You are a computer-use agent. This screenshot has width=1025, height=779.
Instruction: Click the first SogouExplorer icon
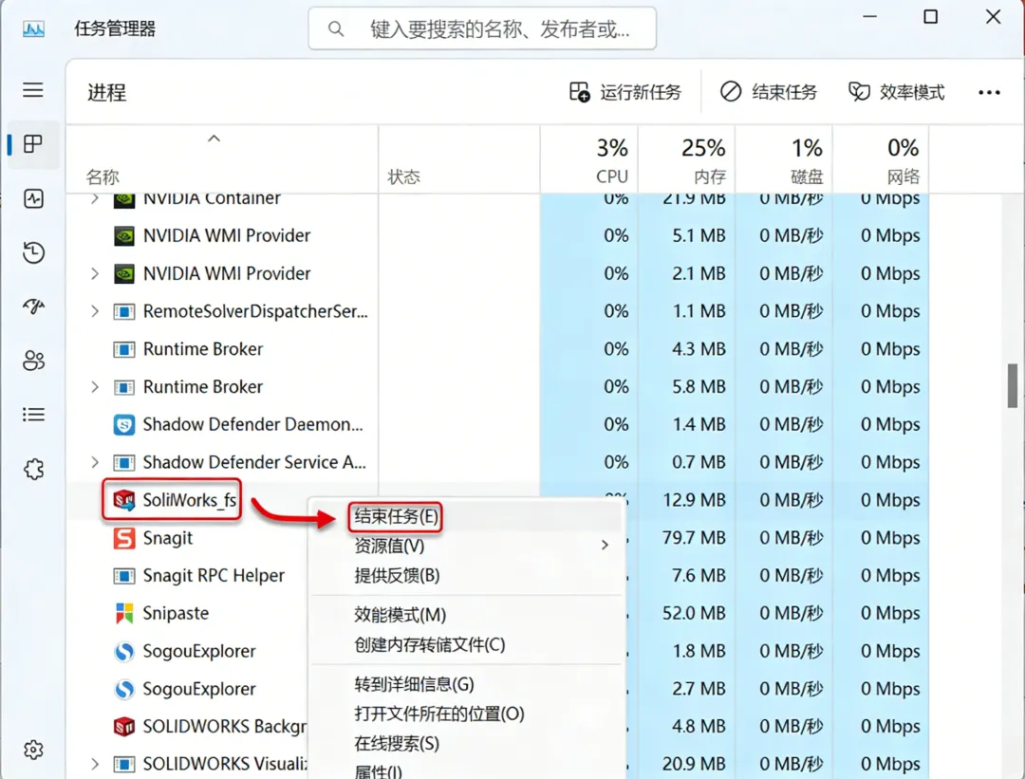(124, 651)
